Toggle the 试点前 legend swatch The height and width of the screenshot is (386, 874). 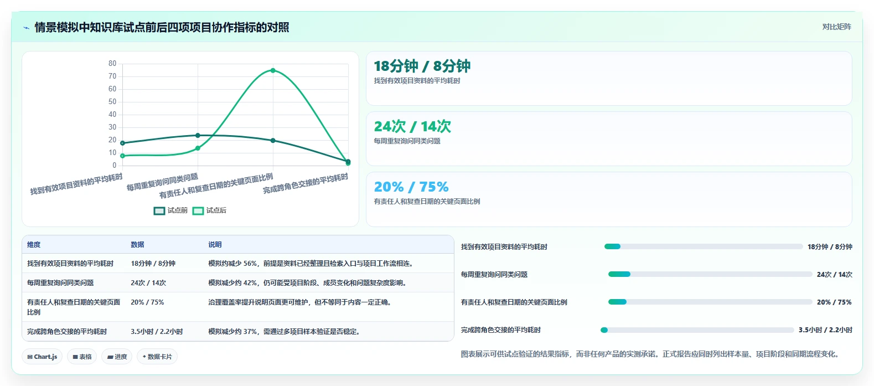159,210
